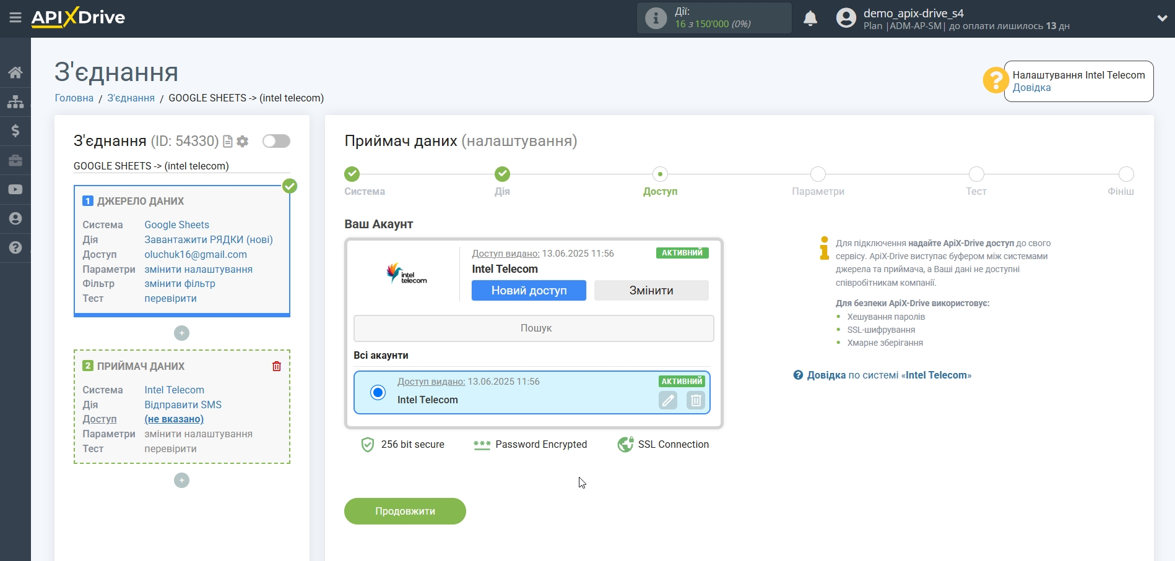Click Password Encrypted asterisks icon
This screenshot has height=561, width=1175.
click(x=482, y=445)
